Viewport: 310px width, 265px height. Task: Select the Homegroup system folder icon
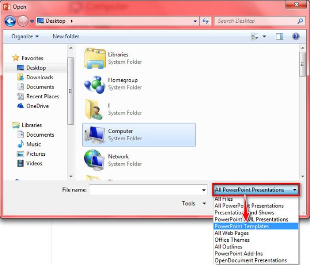click(x=95, y=84)
